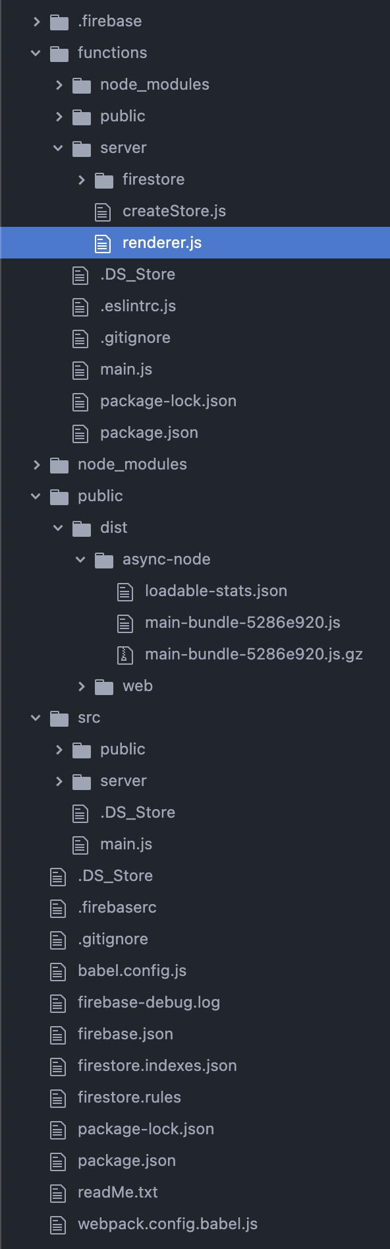390x1249 pixels.
Task: Click the firebase.json file icon
Action: [57, 1034]
